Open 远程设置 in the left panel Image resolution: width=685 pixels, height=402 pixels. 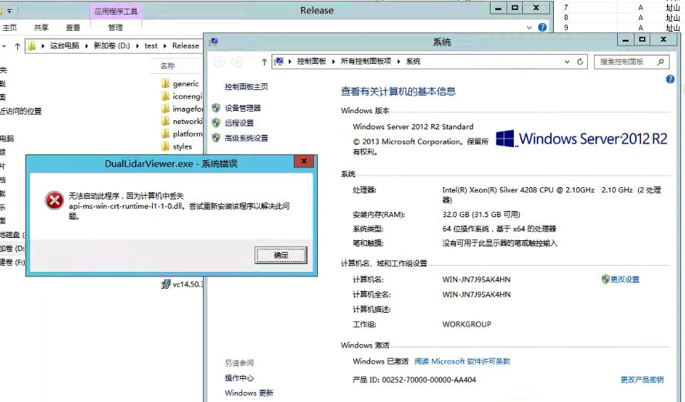(x=239, y=123)
